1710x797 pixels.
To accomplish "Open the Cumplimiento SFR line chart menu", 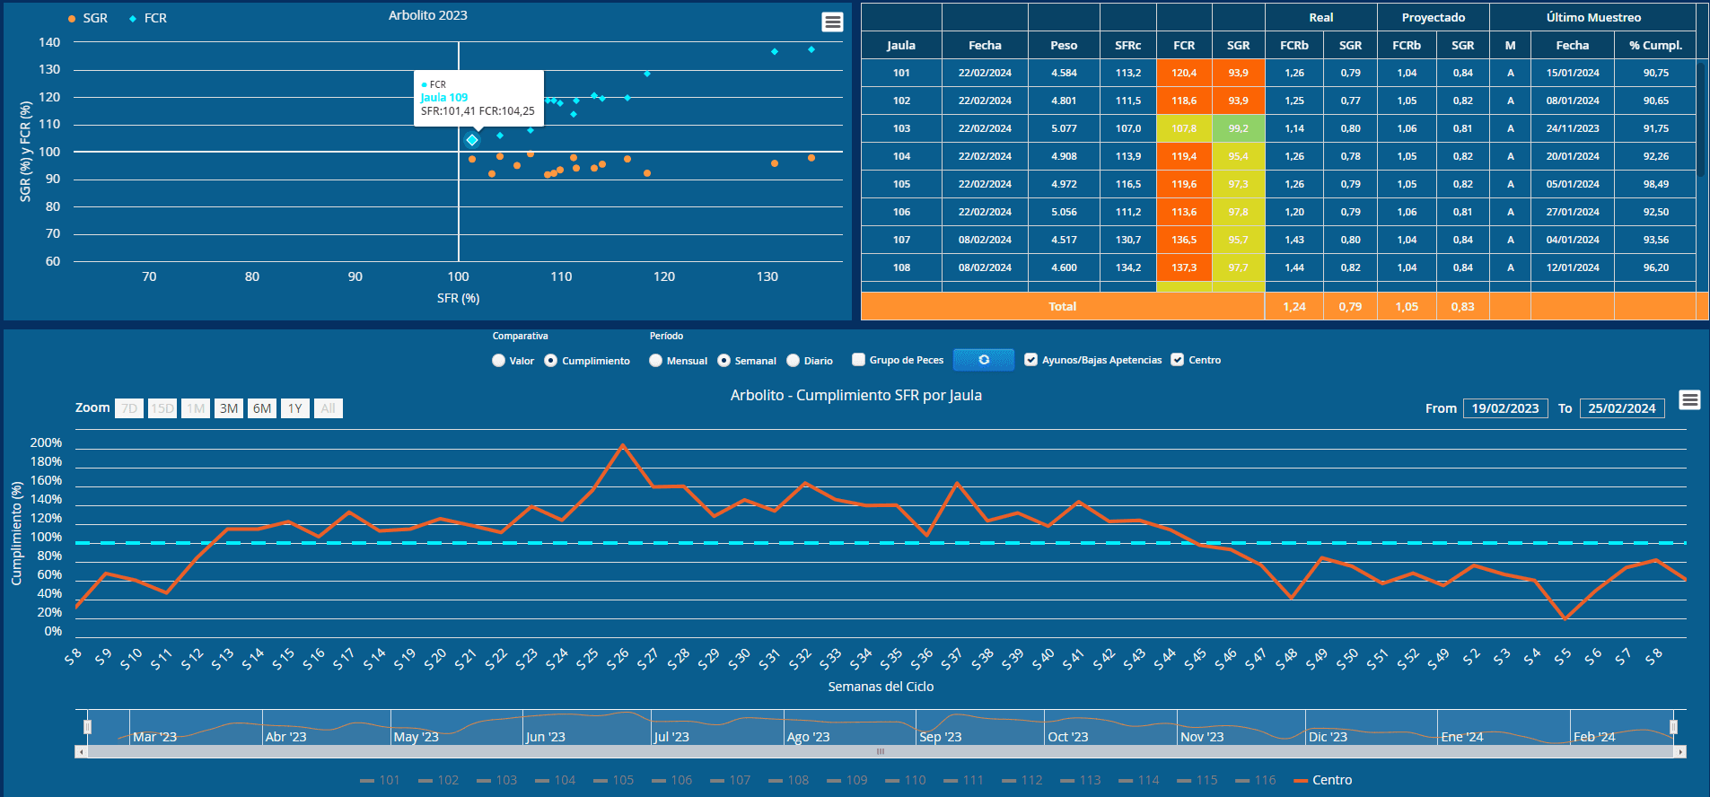I will (x=1689, y=399).
